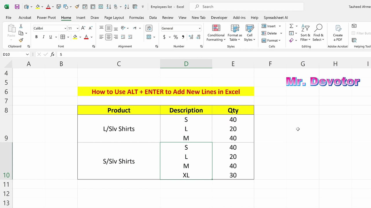This screenshot has width=371, height=208.
Task: Click the Sort Z to A icon in quick access toolbar
Action: click(x=109, y=7)
